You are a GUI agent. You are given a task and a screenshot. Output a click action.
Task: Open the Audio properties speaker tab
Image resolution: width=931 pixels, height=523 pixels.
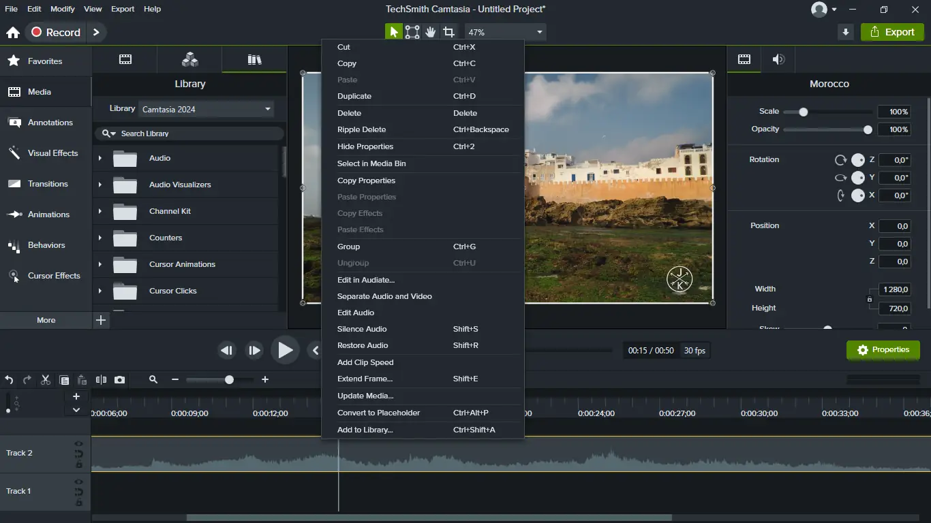pos(778,59)
